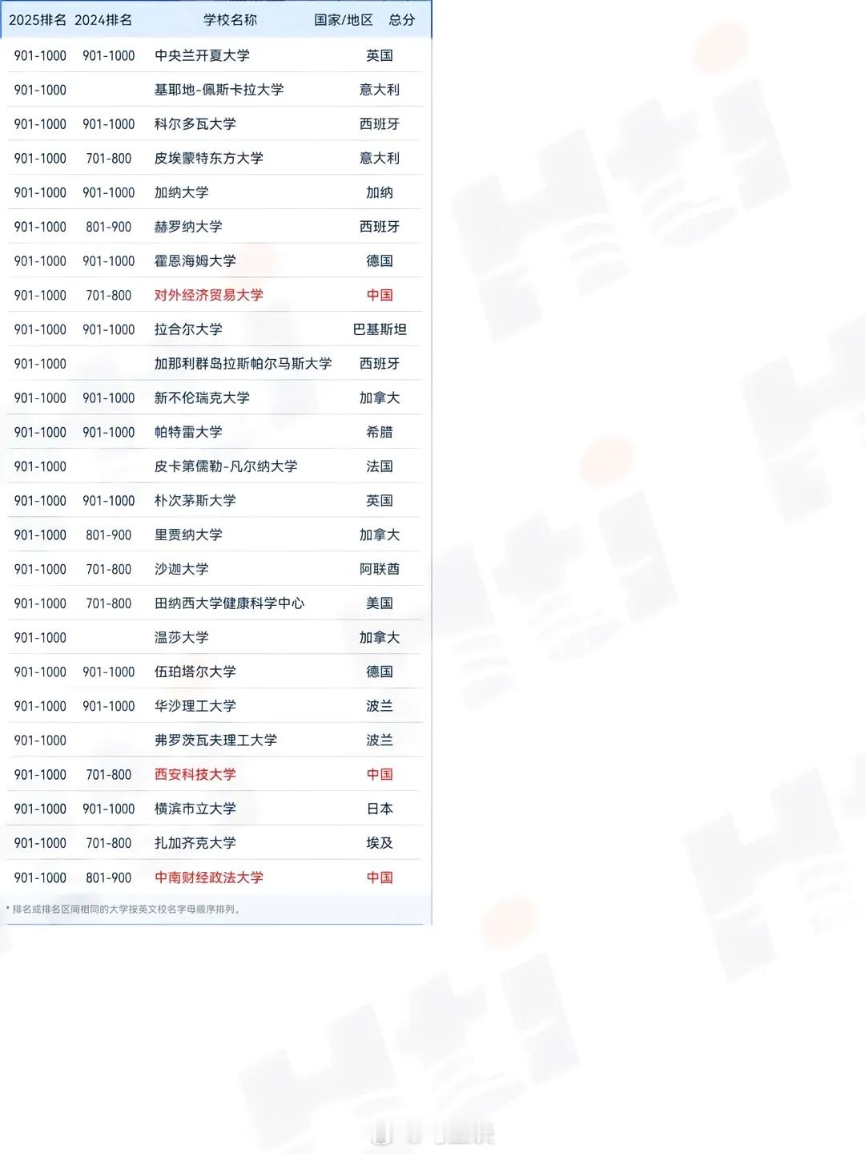The width and height of the screenshot is (865, 1154).
Task: Select the school name 霍恩海姆大学
Action: (195, 261)
